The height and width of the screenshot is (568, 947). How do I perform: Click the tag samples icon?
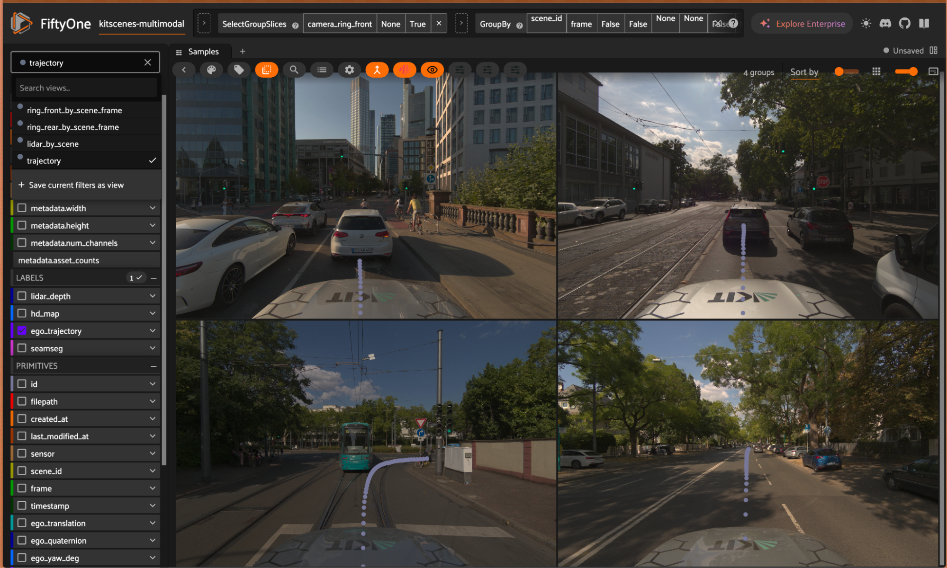(239, 70)
